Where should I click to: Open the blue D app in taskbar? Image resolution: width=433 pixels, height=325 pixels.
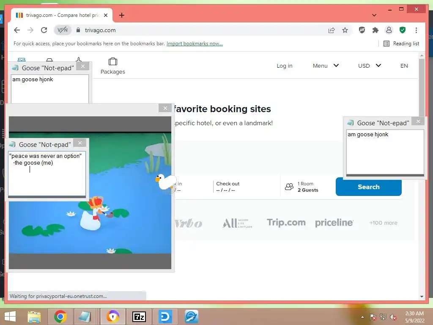[165, 317]
